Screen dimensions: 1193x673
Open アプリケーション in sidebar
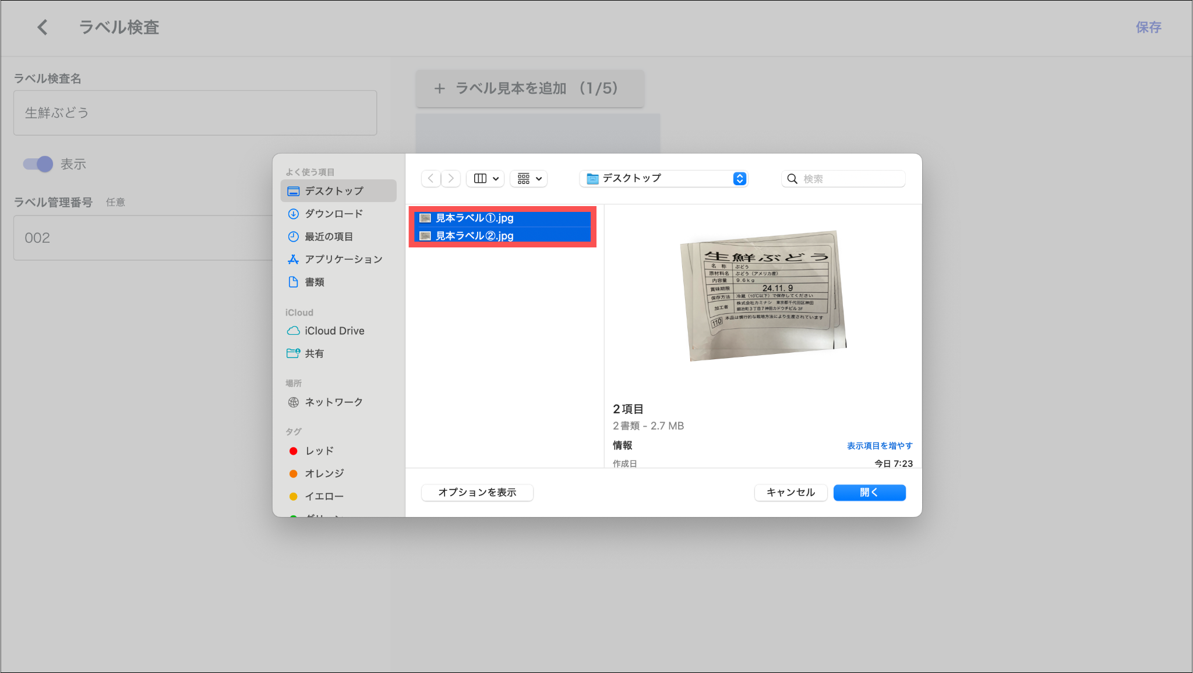[343, 259]
